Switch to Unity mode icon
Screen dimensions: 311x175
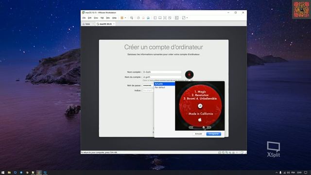pos(170,18)
